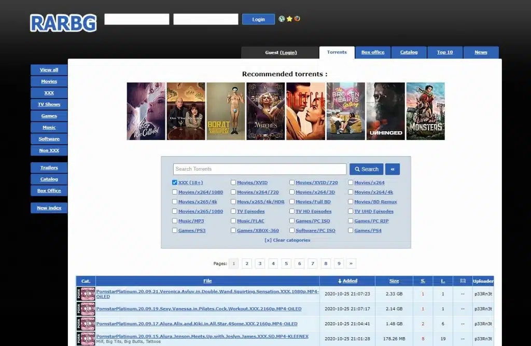Screen dimensions: 531x346
Task: Check the TV HD Episodes checkbox
Action: pyautogui.click(x=292, y=211)
